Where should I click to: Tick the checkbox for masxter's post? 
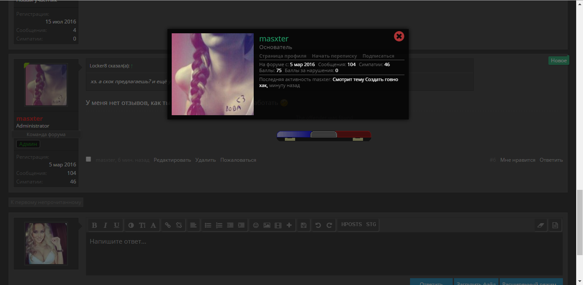point(88,159)
